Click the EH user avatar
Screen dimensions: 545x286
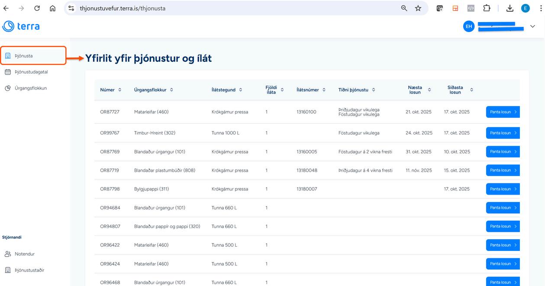pos(469,26)
